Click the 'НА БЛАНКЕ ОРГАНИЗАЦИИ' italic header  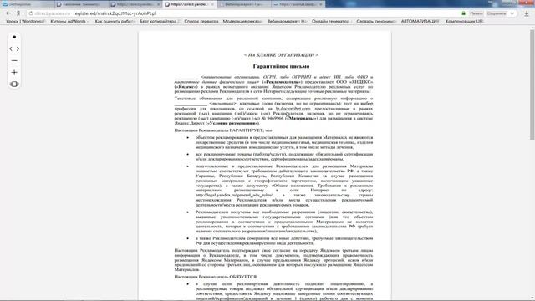point(281,54)
